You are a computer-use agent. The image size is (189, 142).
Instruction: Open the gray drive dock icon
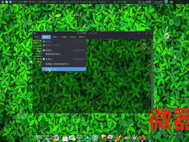[x=126, y=138]
